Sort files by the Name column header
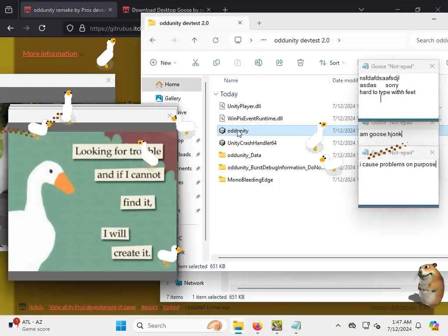 pos(231,80)
